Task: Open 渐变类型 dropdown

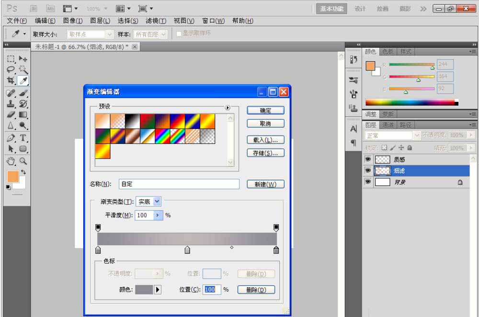Action: [x=157, y=201]
